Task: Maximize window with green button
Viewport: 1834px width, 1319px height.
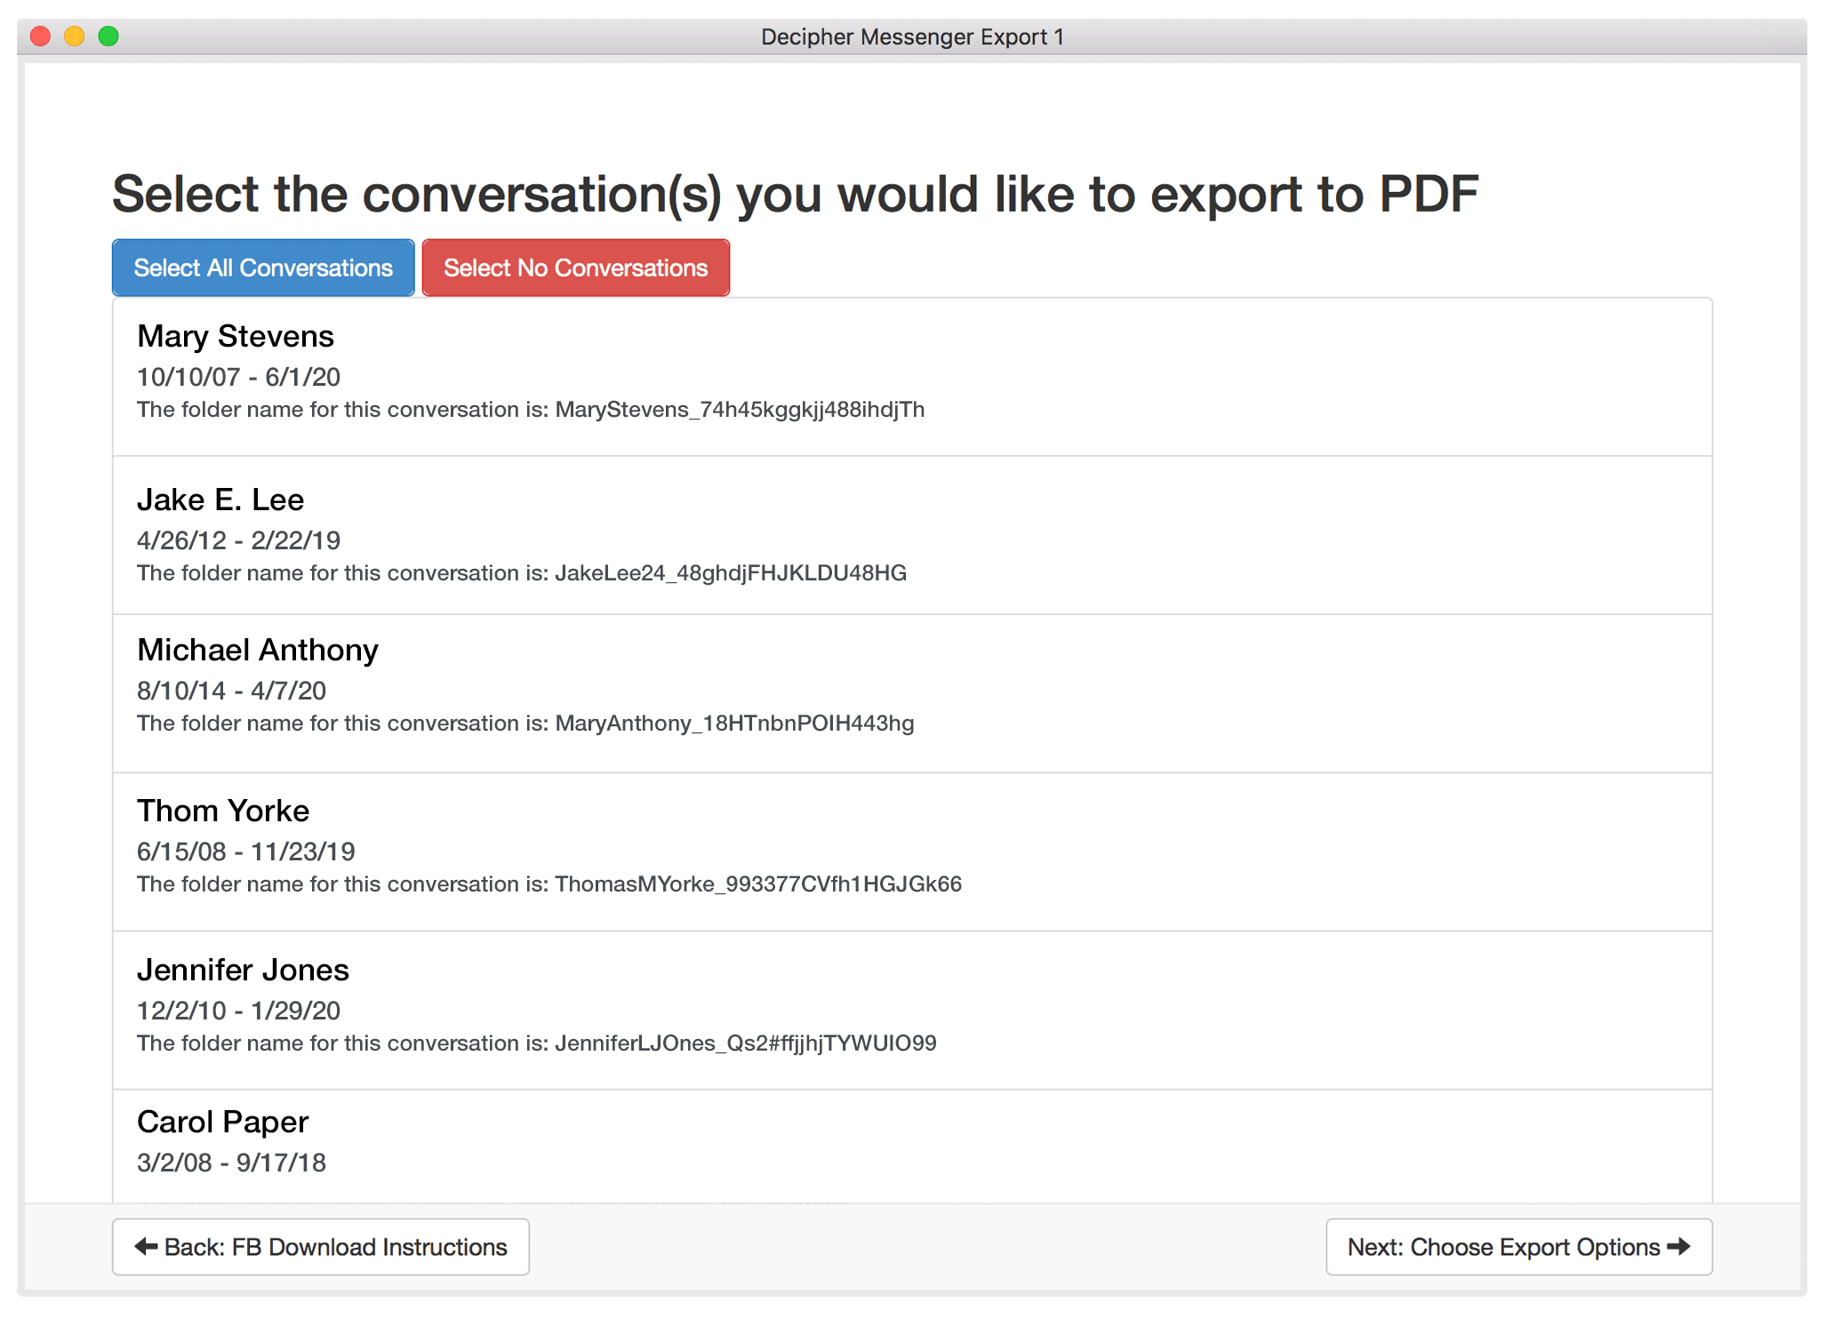Action: [x=108, y=36]
